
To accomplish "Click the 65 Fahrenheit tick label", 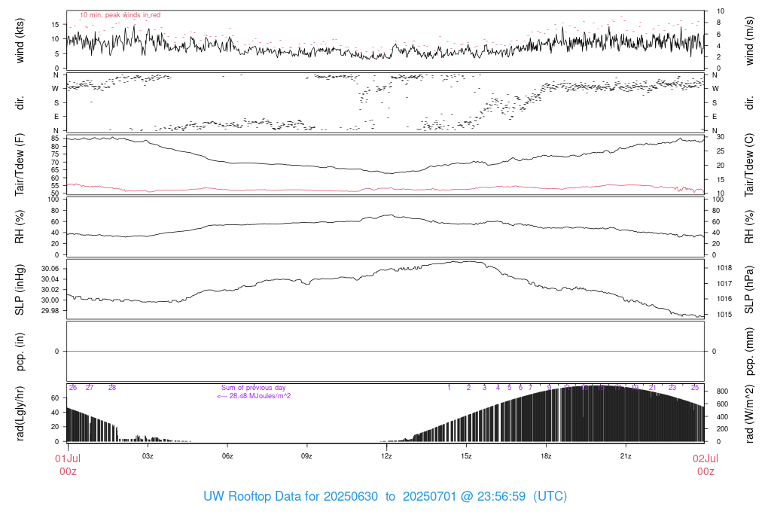I will (x=55, y=170).
